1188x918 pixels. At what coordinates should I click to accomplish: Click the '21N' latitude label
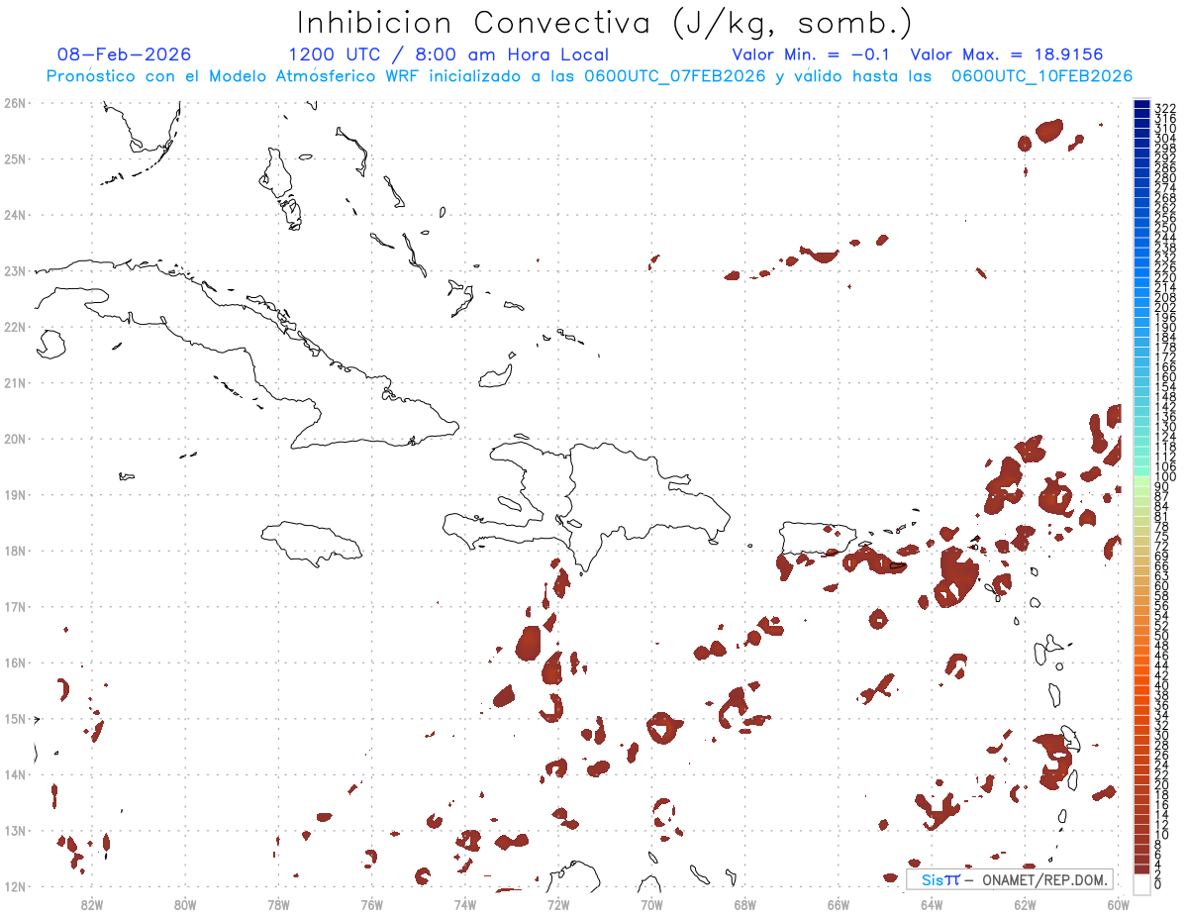click(14, 382)
